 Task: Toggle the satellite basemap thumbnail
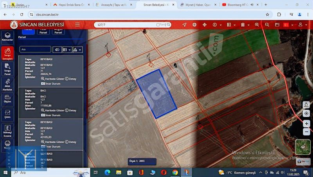(302, 146)
